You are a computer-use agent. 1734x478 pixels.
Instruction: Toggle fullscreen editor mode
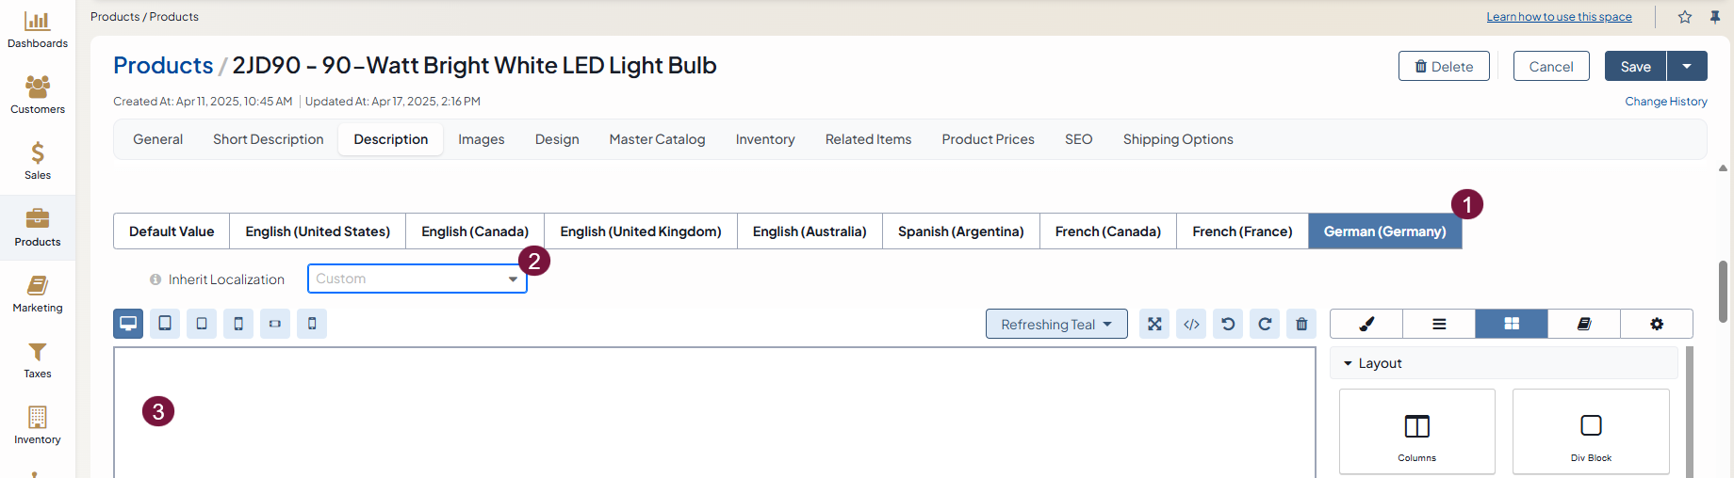1154,324
